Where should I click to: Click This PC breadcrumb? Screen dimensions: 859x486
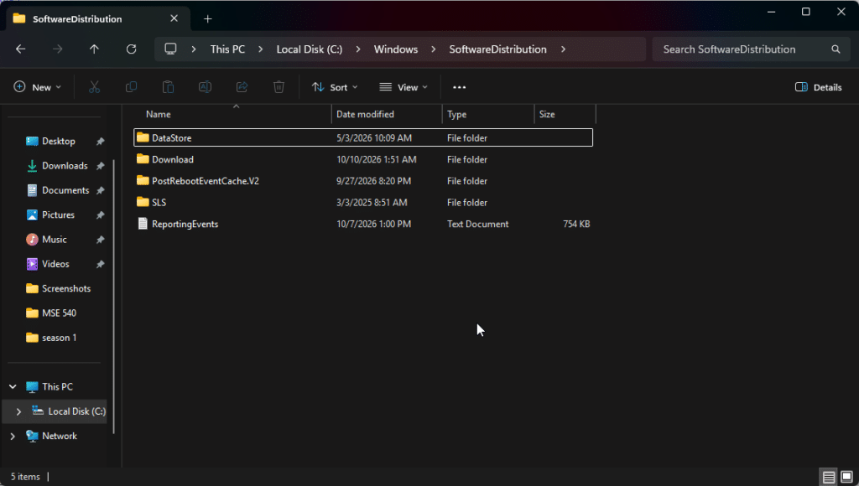[x=227, y=49]
